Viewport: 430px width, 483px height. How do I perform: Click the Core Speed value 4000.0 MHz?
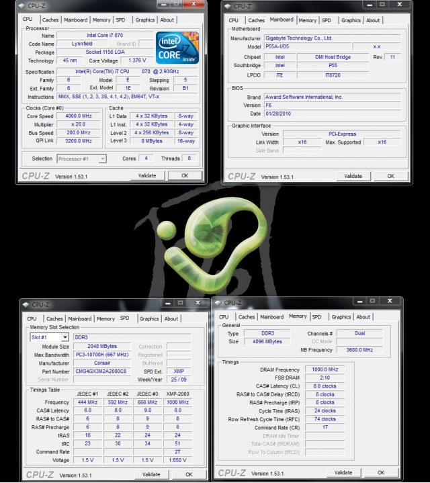(79, 116)
